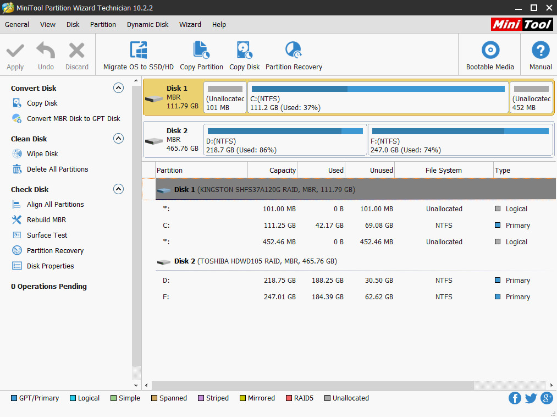Image resolution: width=557 pixels, height=417 pixels.
Task: Click the sidebar scroll-up arrow
Action: click(136, 81)
